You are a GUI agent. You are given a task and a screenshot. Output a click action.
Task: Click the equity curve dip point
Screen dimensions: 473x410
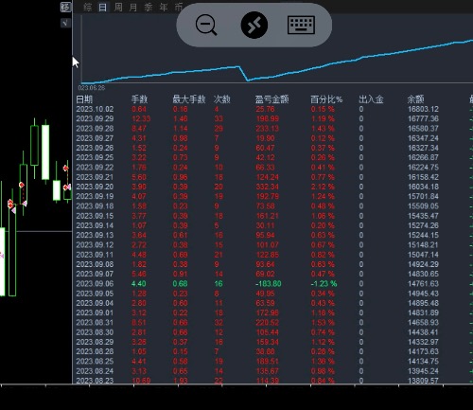click(248, 80)
